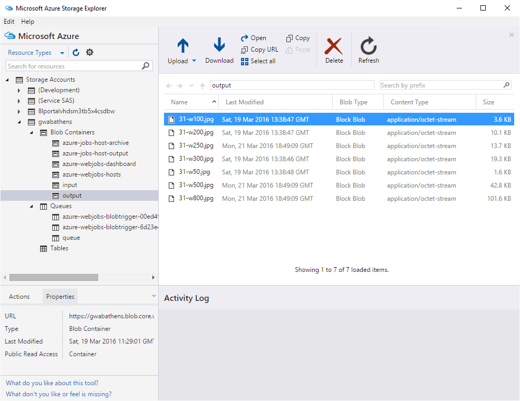Click the Paste toolbar button
Image resolution: width=520 pixels, height=401 pixels.
tap(298, 50)
